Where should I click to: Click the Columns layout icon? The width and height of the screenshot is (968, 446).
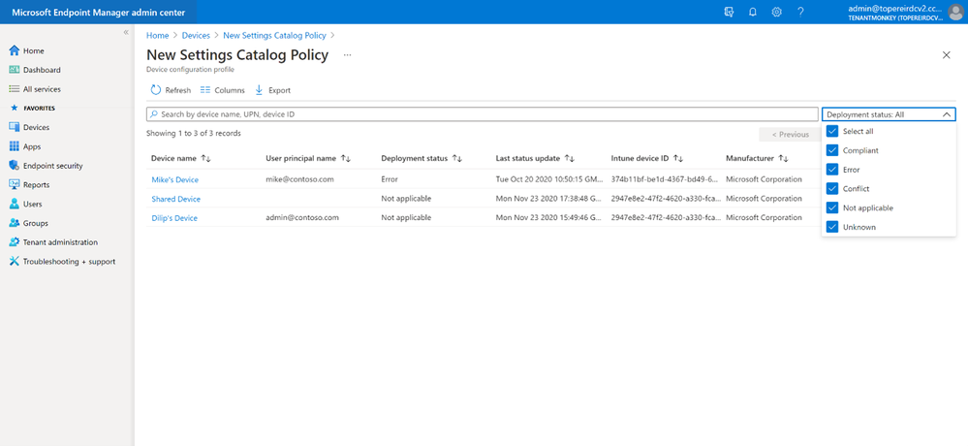pos(205,90)
